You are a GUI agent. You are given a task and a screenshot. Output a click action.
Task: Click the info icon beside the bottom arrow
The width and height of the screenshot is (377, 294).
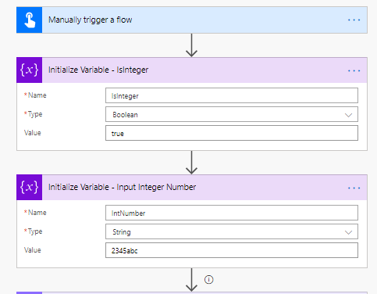[x=208, y=280]
